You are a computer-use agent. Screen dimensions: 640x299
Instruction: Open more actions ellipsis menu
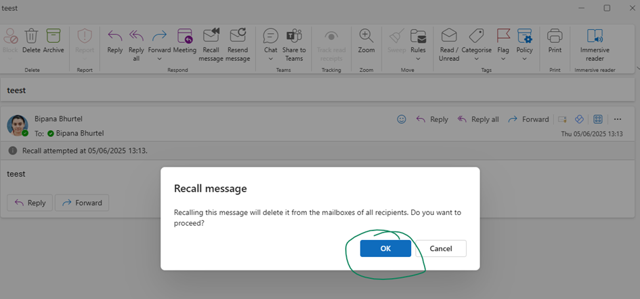[618, 119]
